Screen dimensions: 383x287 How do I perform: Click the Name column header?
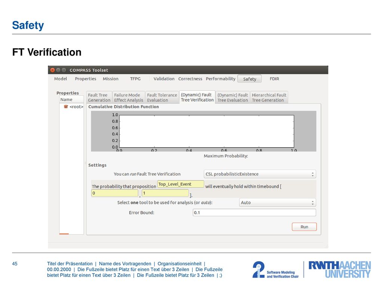71,99
